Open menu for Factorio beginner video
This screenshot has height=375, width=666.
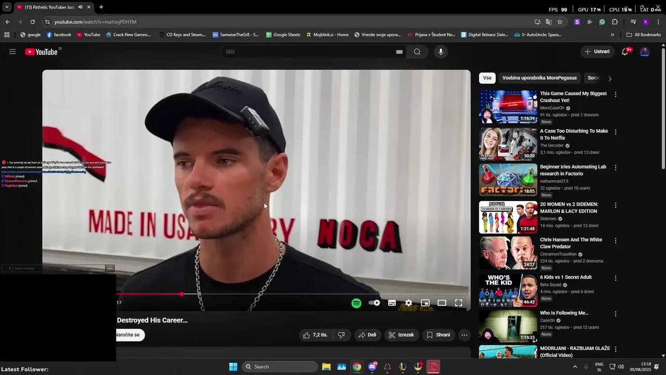[x=616, y=168]
